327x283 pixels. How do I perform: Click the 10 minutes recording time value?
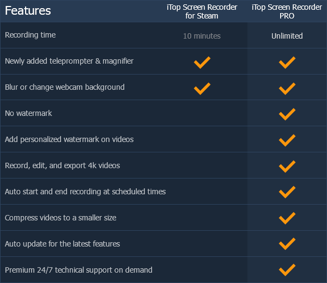click(x=202, y=36)
